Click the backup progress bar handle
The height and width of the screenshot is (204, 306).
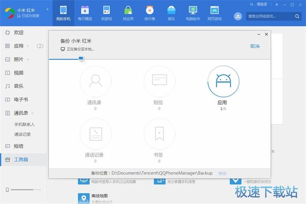click(x=81, y=58)
